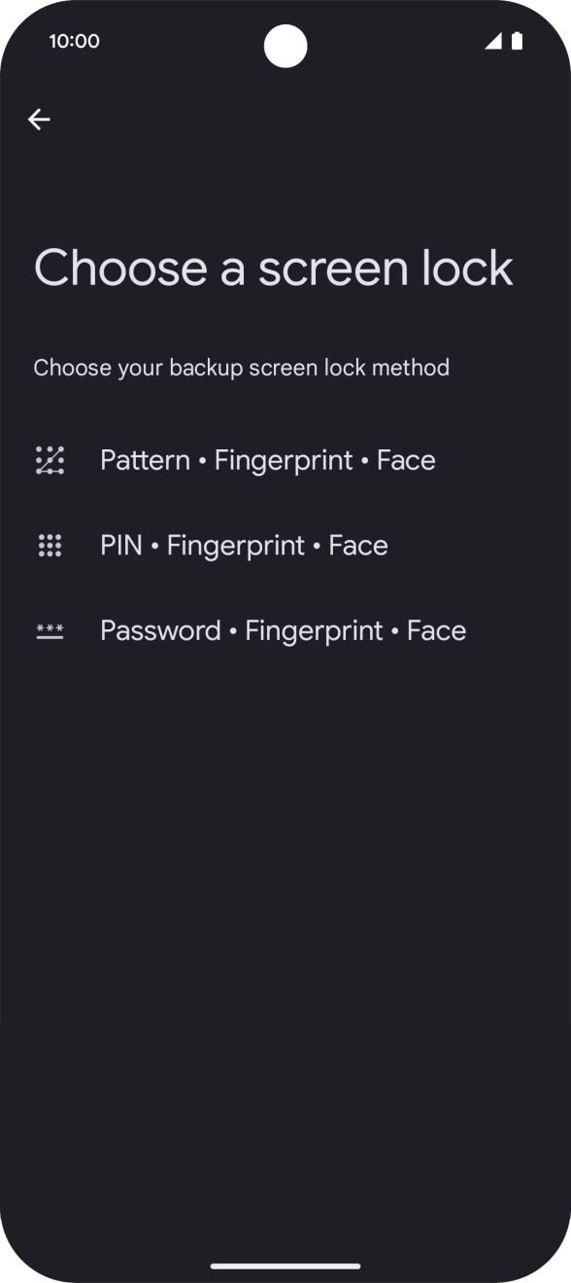Click the backup screen lock description text
The height and width of the screenshot is (1283, 571).
click(x=242, y=367)
